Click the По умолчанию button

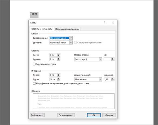[x=66, y=115]
